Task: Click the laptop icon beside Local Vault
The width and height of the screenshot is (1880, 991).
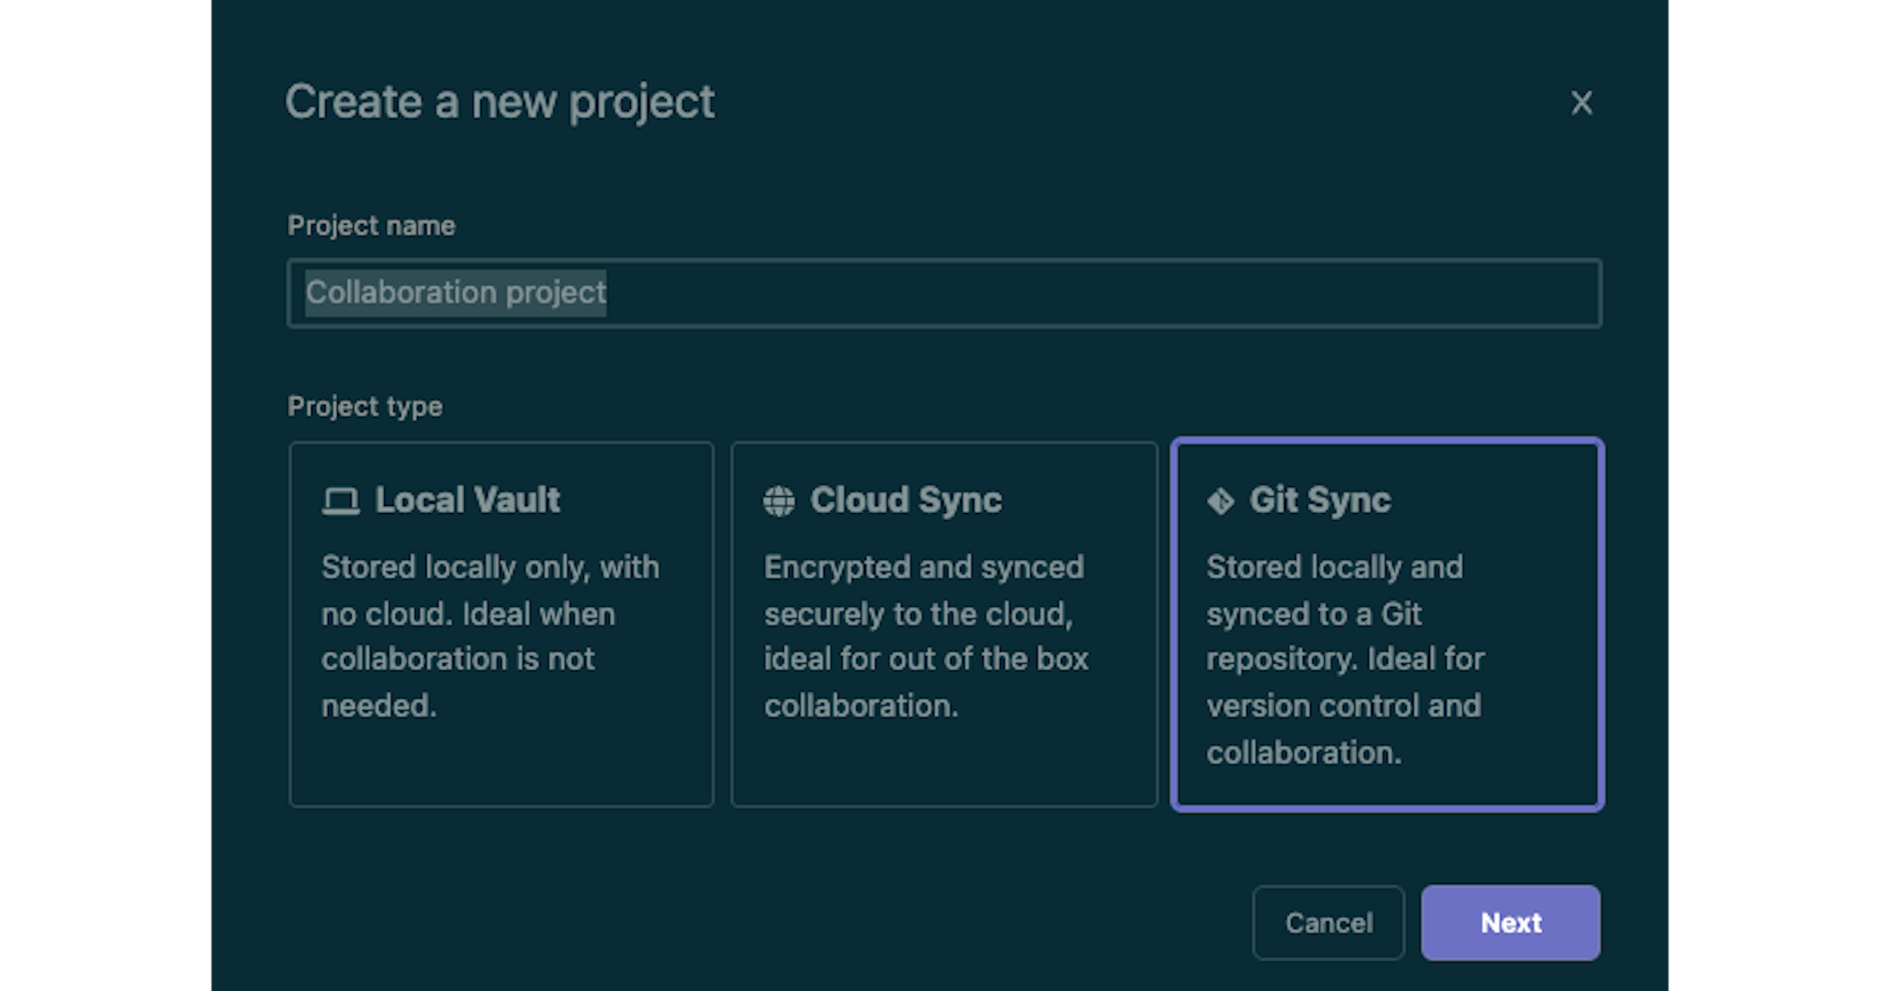Action: (341, 501)
